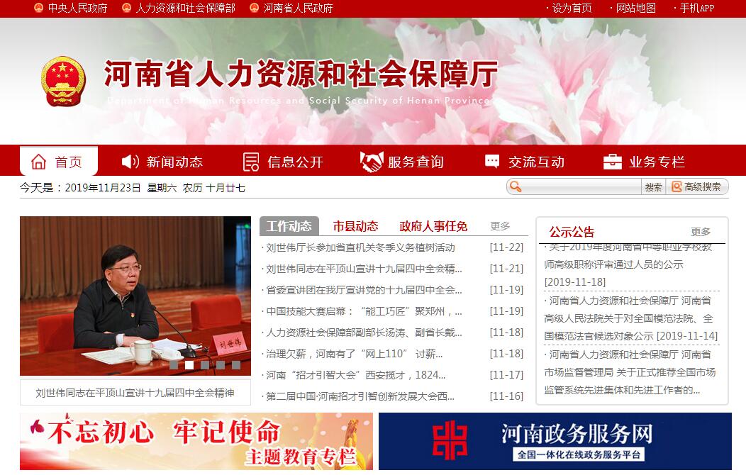Image resolution: width=746 pixels, height=475 pixels.
Task: Open 河南省人民政府 link
Action: tap(299, 8)
